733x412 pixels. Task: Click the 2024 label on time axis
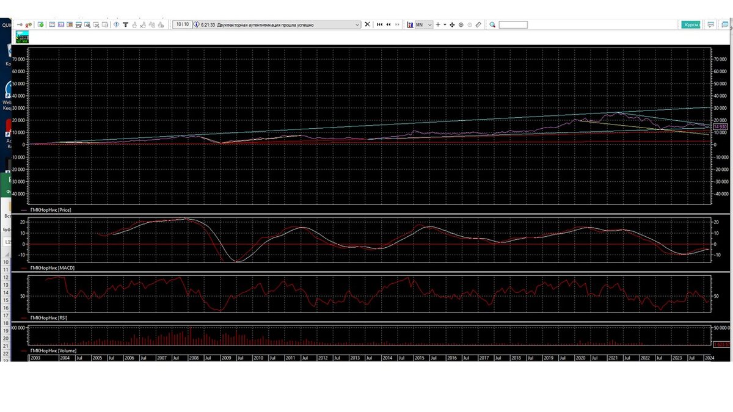coord(710,358)
